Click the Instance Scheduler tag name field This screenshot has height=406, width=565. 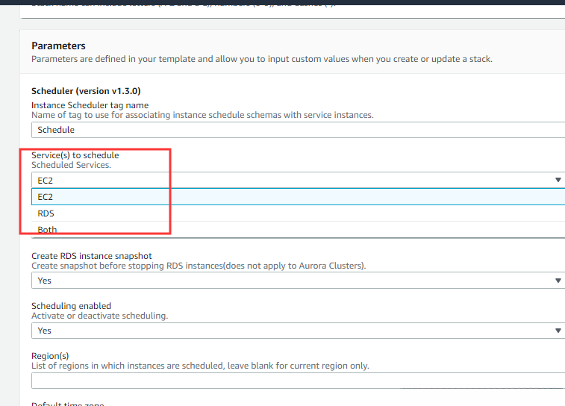coord(297,130)
